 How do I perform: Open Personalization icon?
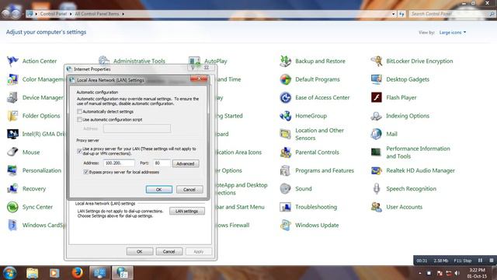pyautogui.click(x=12, y=170)
